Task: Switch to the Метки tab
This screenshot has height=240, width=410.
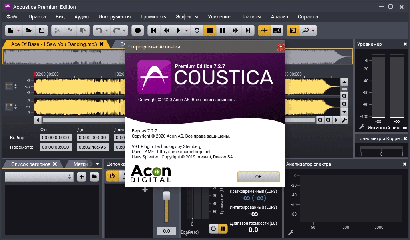Action: tap(80, 164)
